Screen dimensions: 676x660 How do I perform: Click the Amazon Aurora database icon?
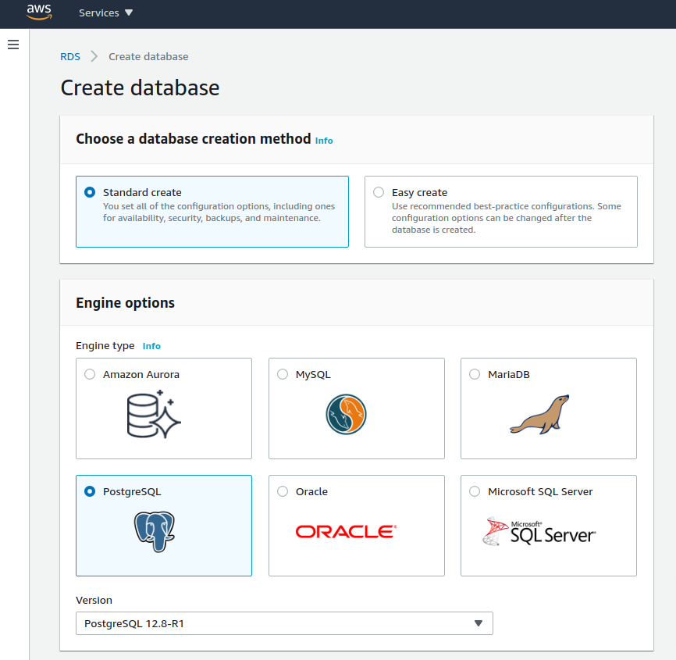[x=154, y=414]
